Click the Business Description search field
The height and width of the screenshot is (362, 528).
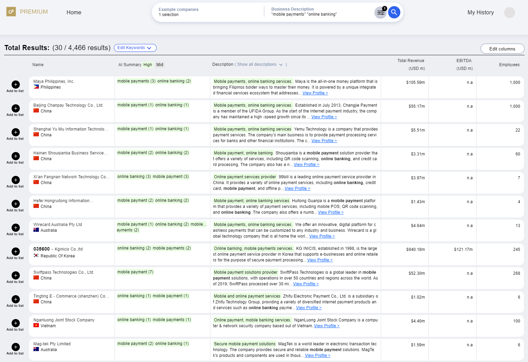point(320,12)
